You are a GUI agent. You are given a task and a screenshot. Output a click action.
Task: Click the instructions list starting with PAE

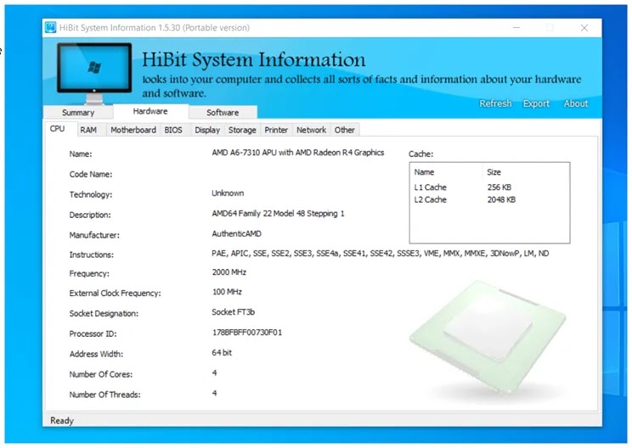[380, 253]
